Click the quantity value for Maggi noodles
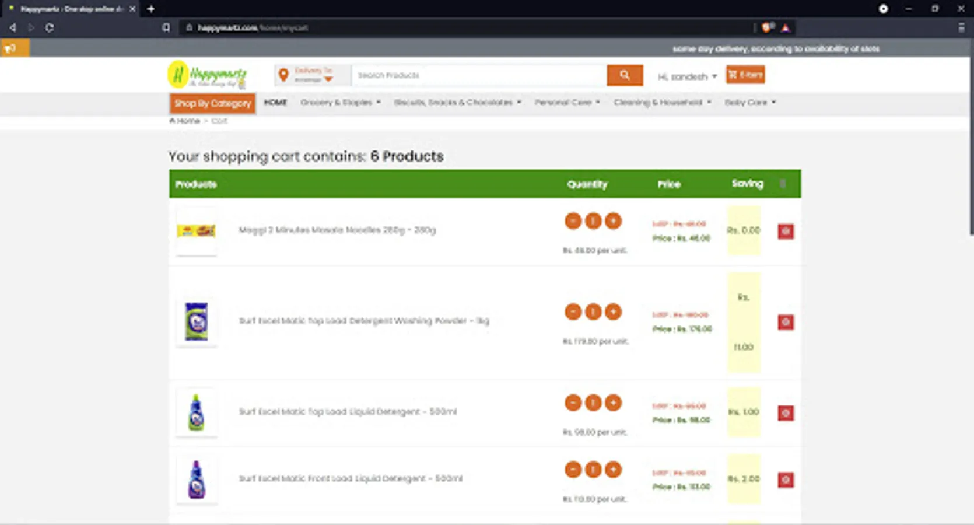 coord(593,221)
